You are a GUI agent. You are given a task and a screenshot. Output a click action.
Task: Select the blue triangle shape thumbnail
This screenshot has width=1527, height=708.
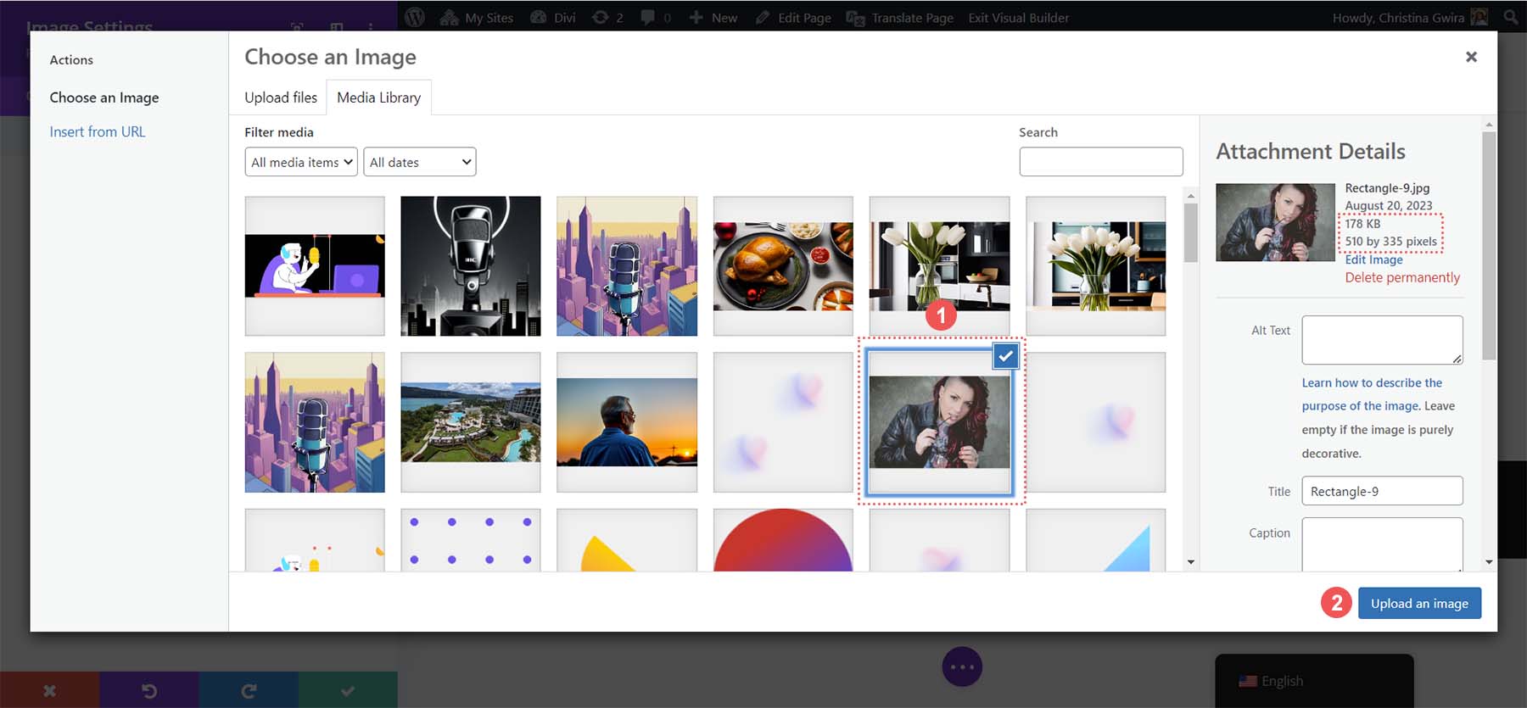pyautogui.click(x=1095, y=540)
